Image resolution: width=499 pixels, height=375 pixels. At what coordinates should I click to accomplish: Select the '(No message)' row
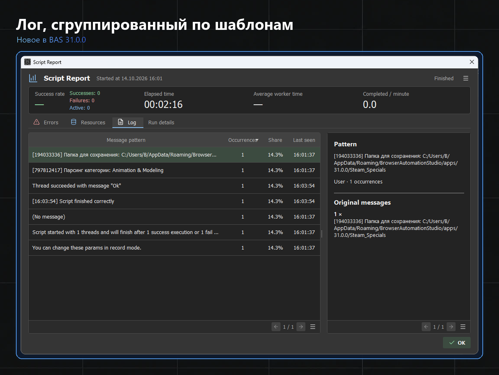pyautogui.click(x=175, y=217)
